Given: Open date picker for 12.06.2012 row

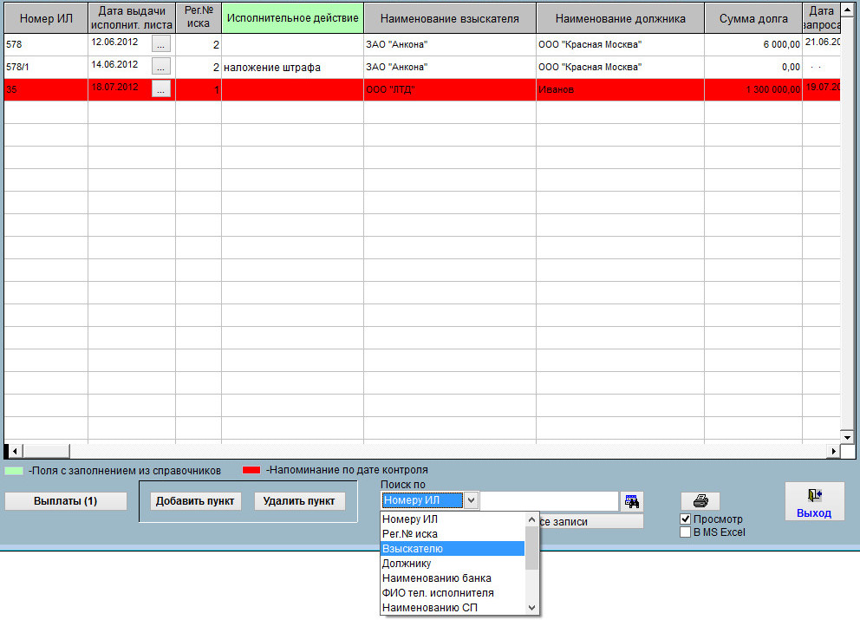Looking at the screenshot, I should 160,44.
